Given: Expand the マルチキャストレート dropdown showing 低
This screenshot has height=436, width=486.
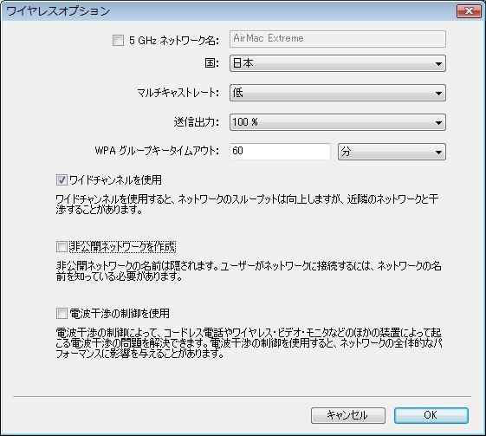Looking at the screenshot, I should [x=338, y=93].
